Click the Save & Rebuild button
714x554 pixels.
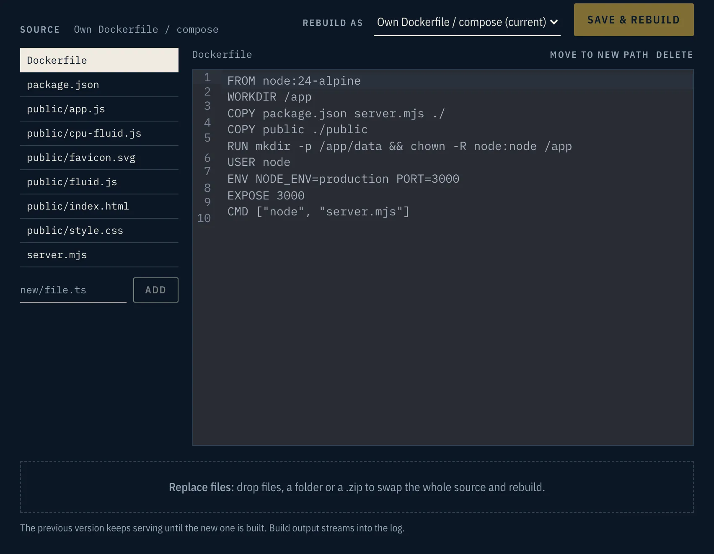[634, 20]
